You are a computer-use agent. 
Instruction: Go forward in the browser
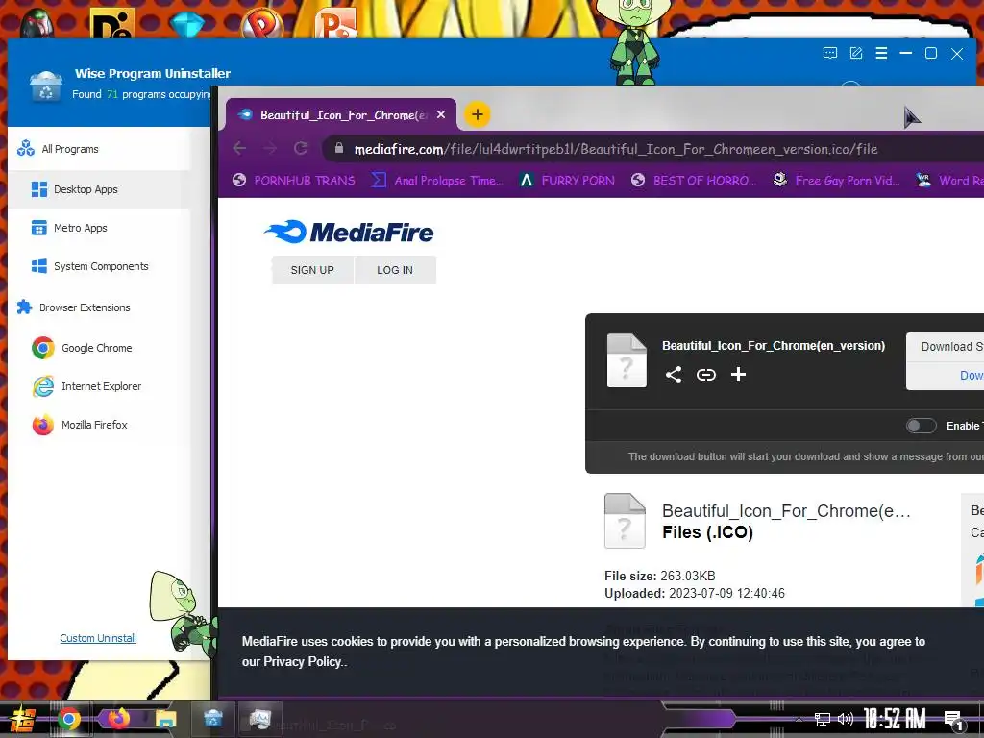(x=270, y=148)
